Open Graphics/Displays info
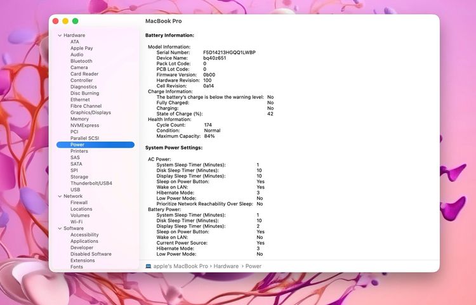The height and width of the screenshot is (305, 476). point(91,112)
